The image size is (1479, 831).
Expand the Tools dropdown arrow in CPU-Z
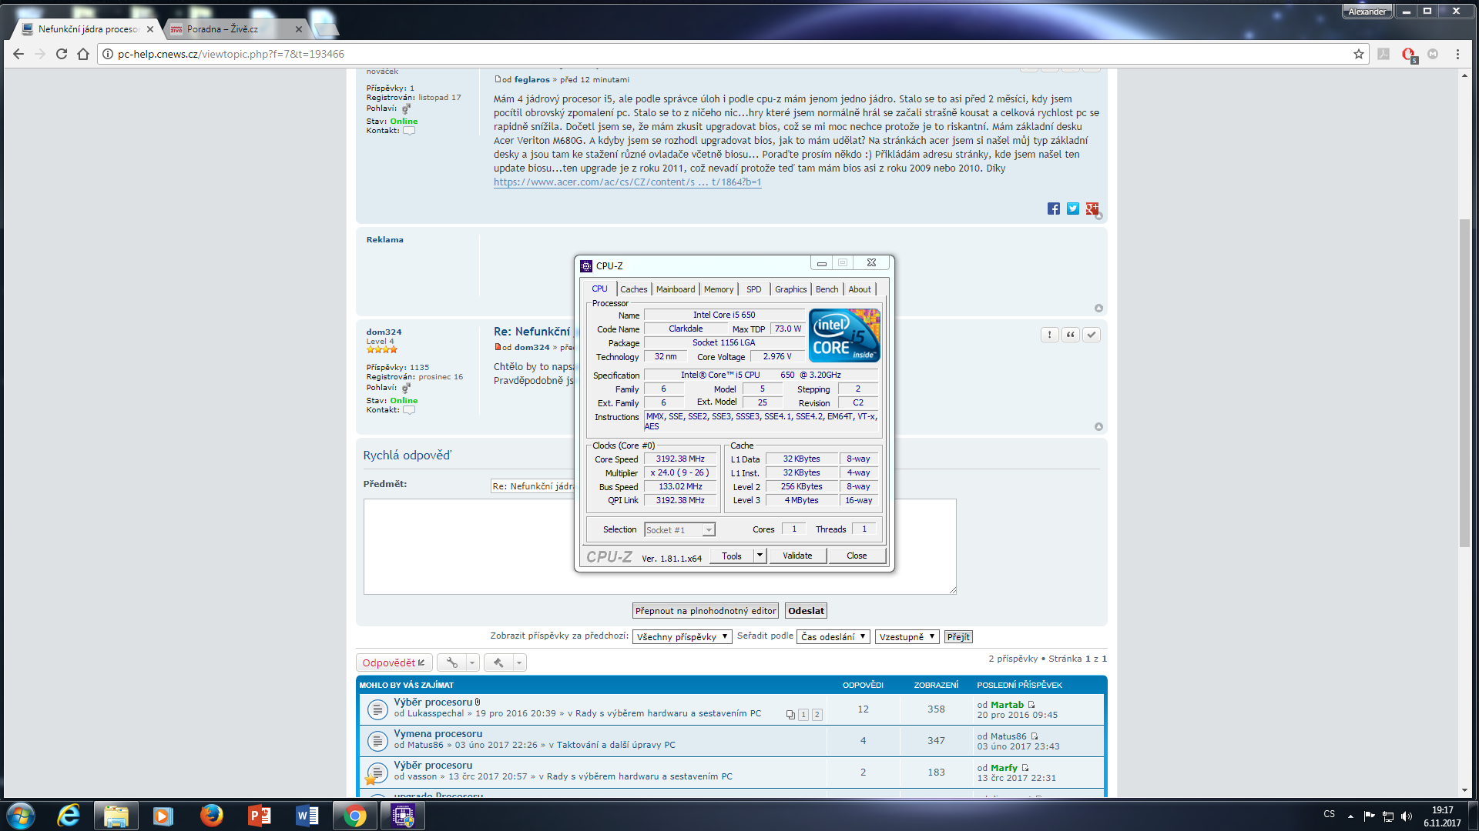pyautogui.click(x=760, y=556)
